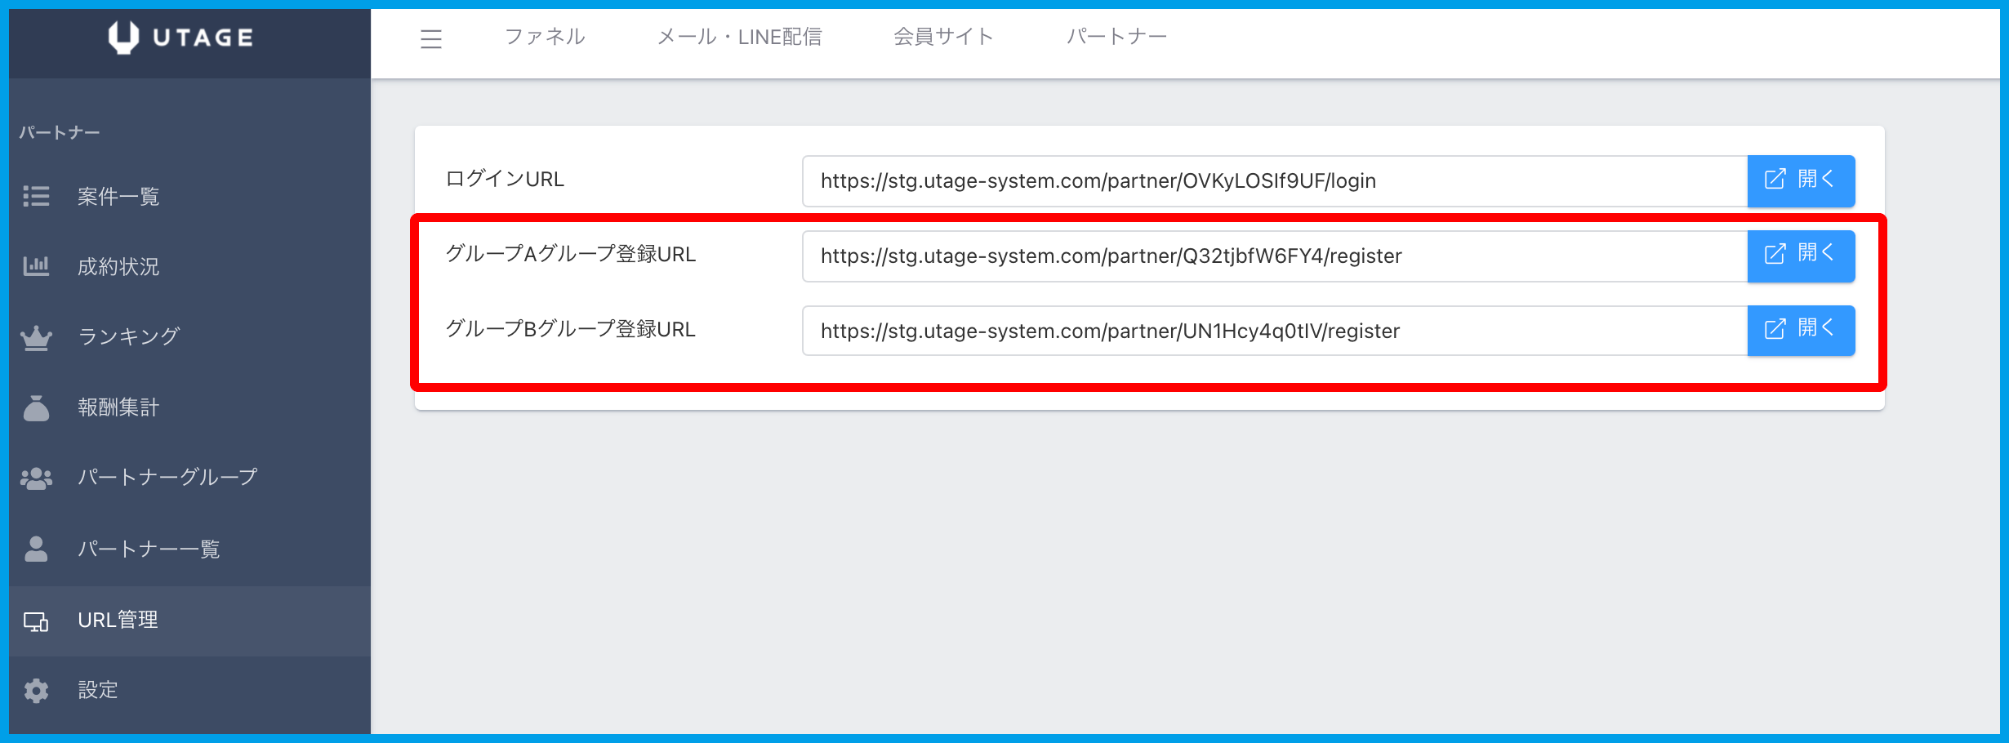Image resolution: width=2009 pixels, height=743 pixels.
Task: Select パートナー in the top navigation bar
Action: click(1116, 37)
